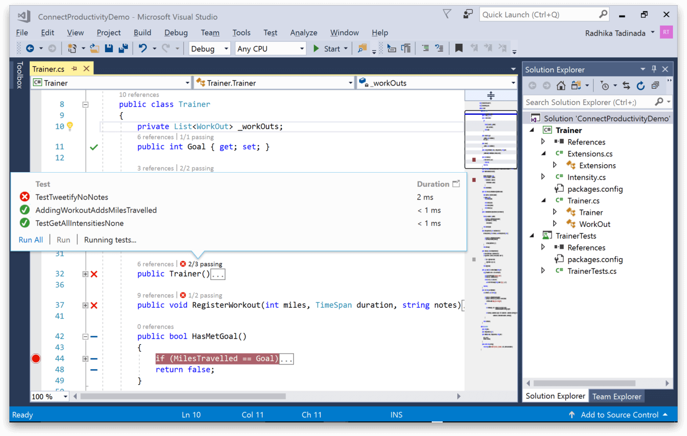Open the Team menu
This screenshot has height=436, width=687.
click(210, 32)
